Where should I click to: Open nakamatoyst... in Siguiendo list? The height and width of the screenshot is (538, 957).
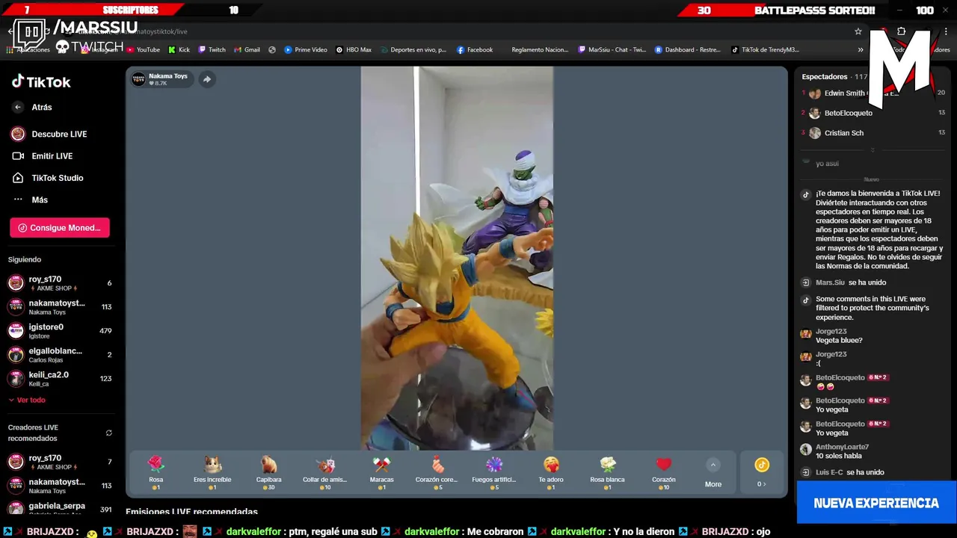click(x=60, y=307)
